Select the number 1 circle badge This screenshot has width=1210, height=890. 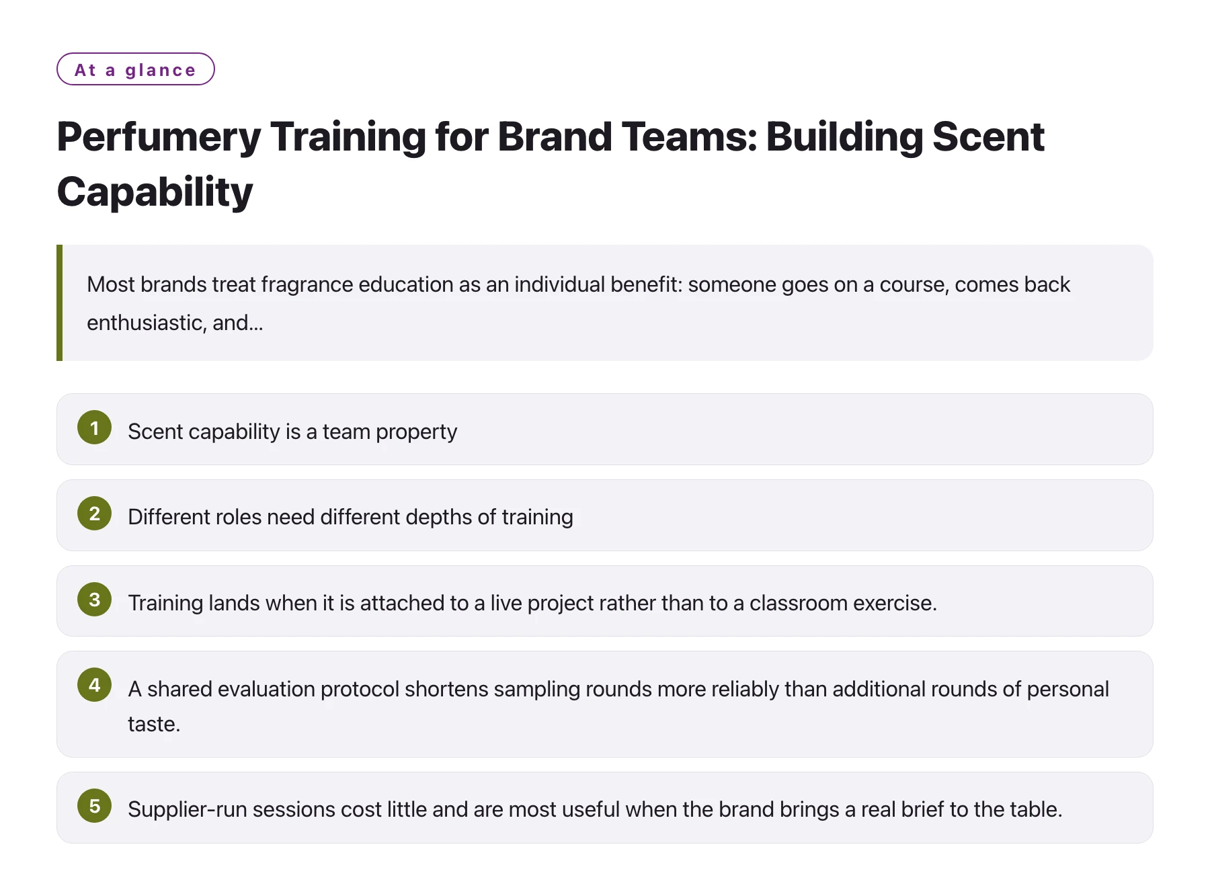tap(94, 428)
